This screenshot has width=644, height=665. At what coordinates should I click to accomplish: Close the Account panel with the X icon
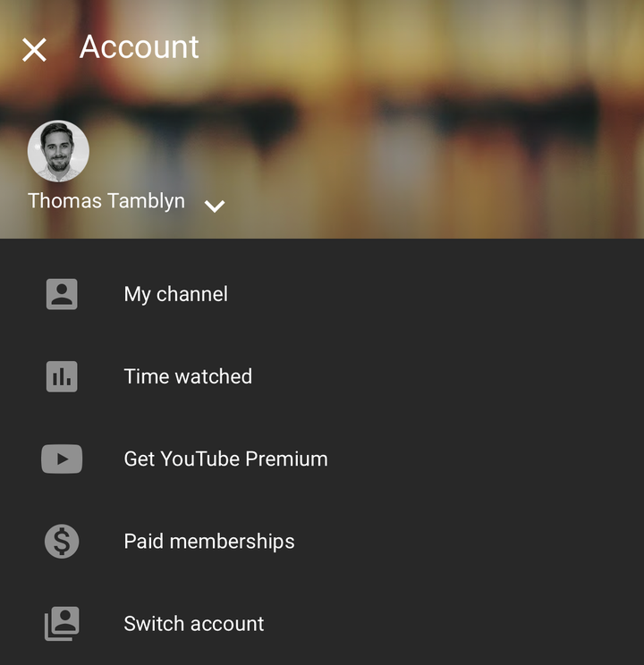[34, 50]
